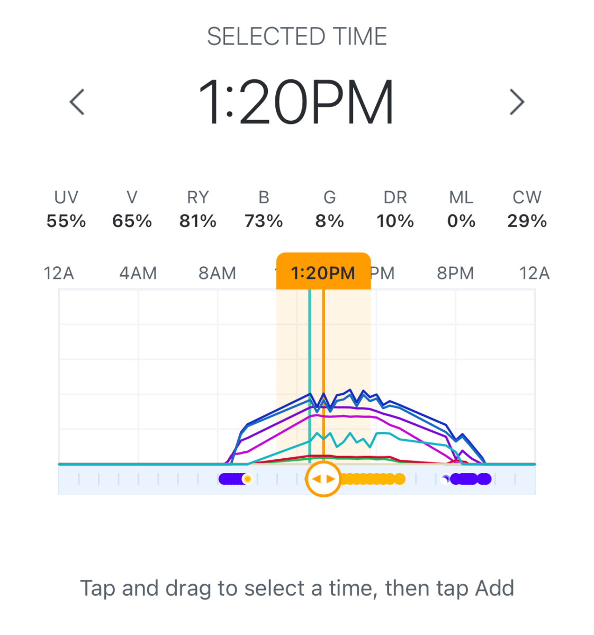This screenshot has height=635, width=594.
Task: Select the RY 81% channel value
Action: [198, 209]
